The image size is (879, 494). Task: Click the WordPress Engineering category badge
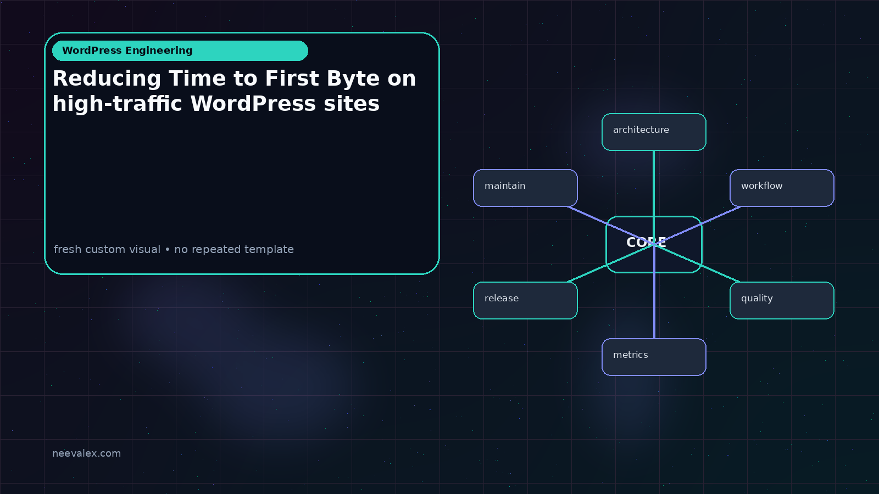point(180,50)
